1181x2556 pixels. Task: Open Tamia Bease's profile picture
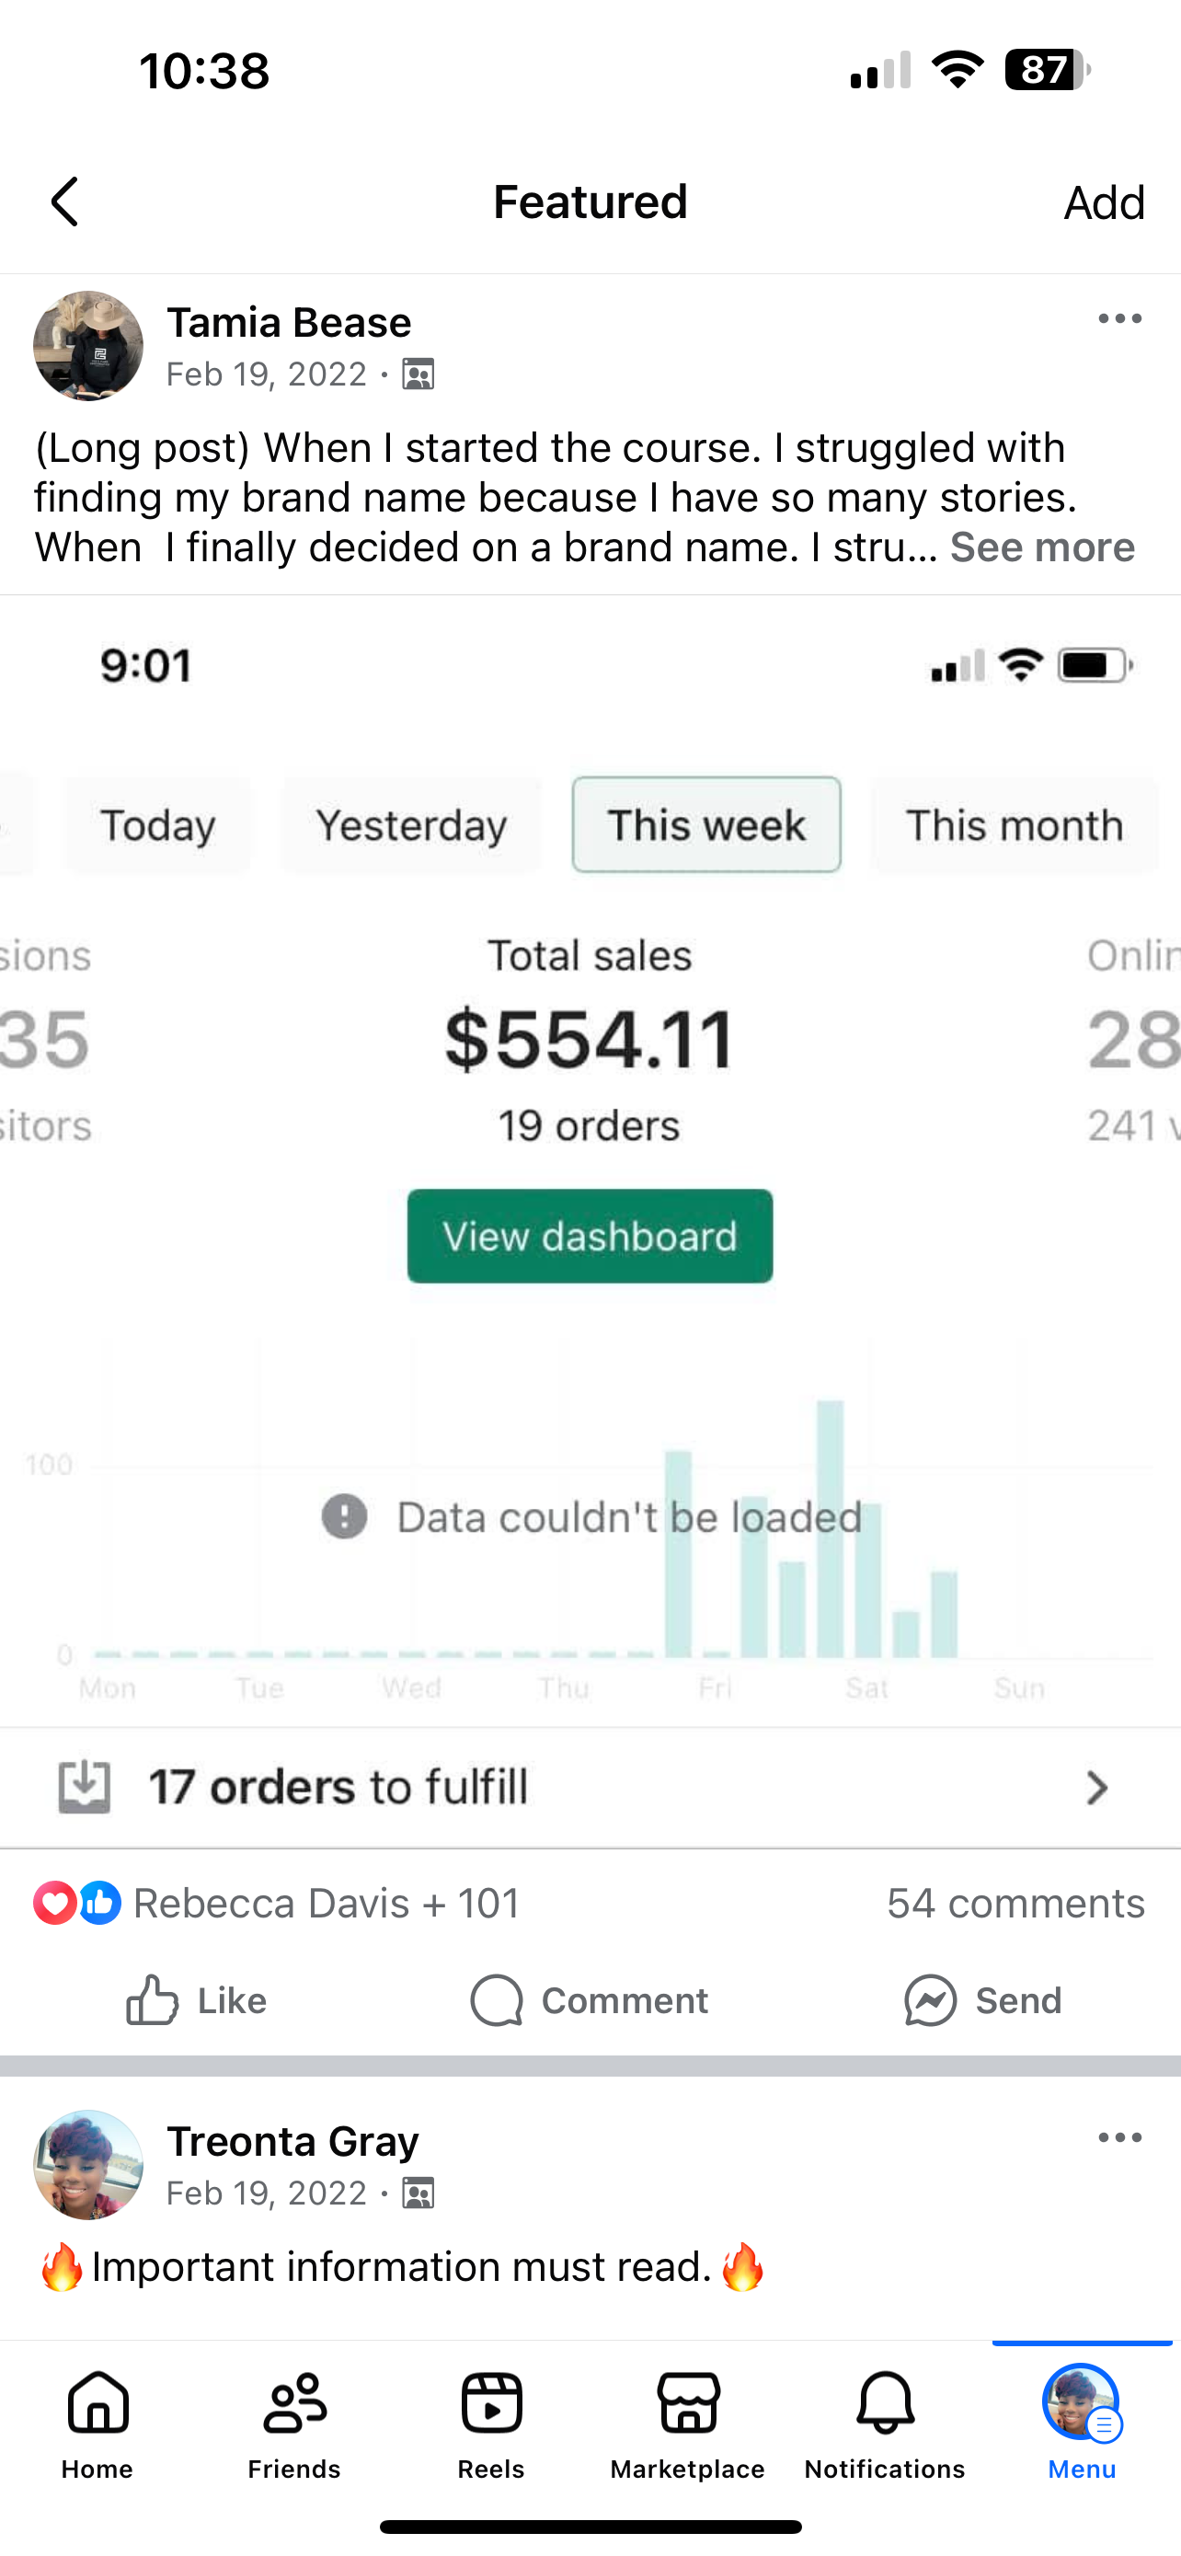[x=88, y=345]
